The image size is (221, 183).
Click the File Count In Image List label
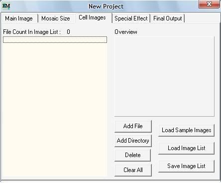click(x=31, y=32)
